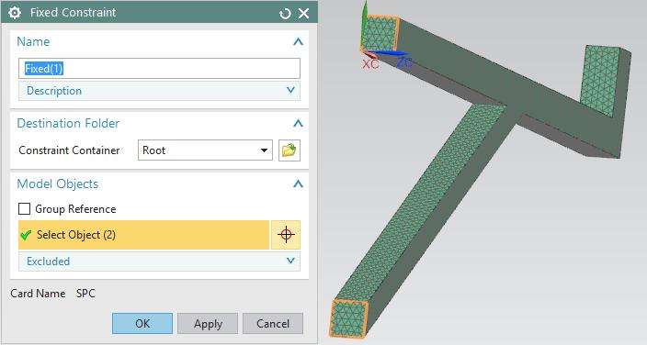Viewport: 647px width, 345px height.
Task: Collapse the Name section
Action: [298, 41]
